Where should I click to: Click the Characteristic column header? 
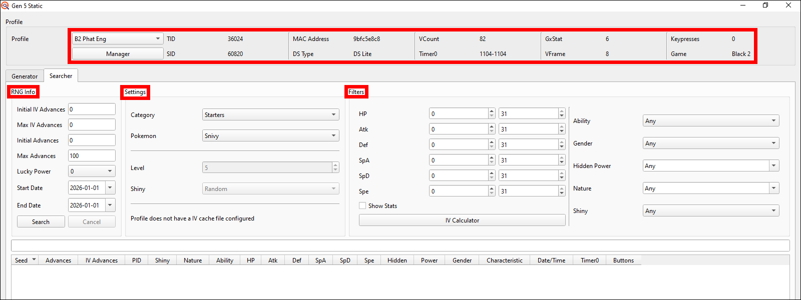pos(505,260)
